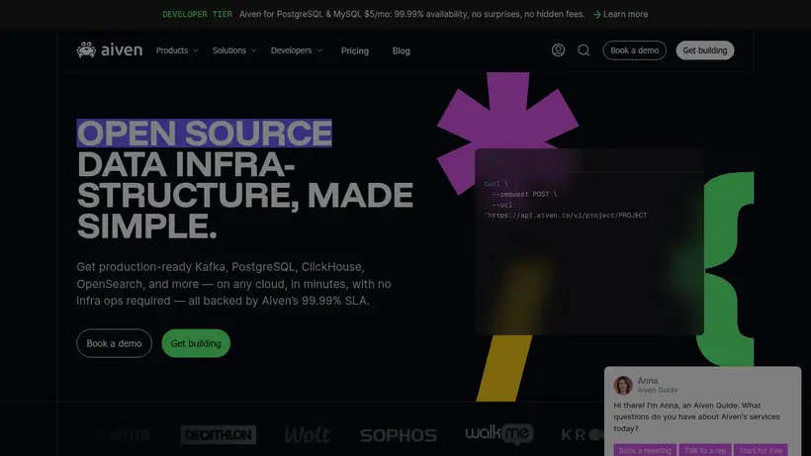This screenshot has width=811, height=456.
Task: Expand the Developers dropdown menu
Action: 297,50
